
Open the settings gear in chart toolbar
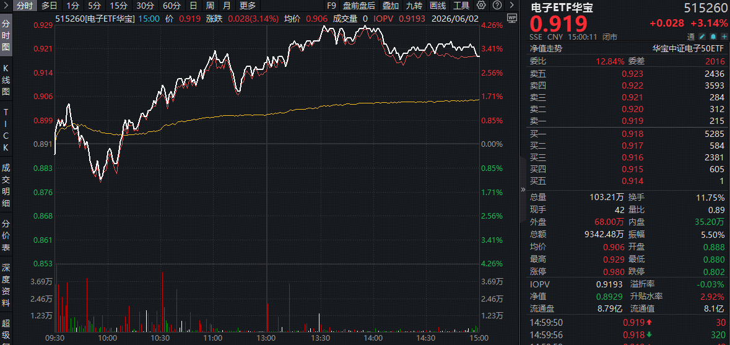481,6
